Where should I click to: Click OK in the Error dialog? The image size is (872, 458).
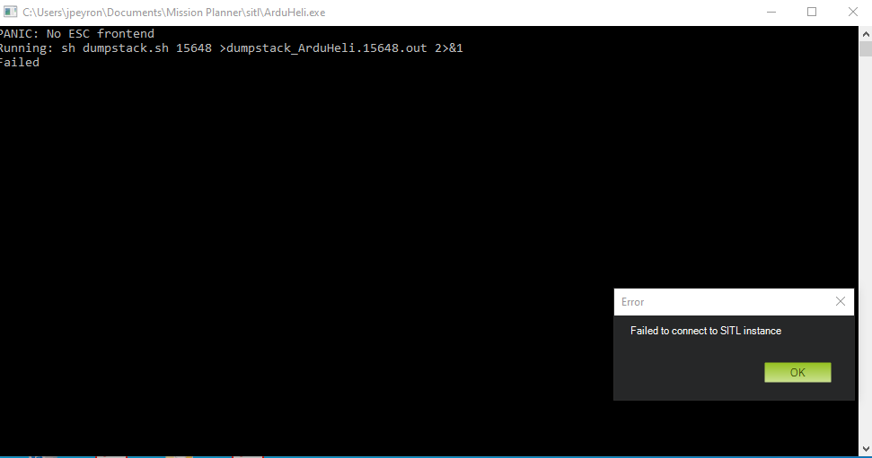[797, 373]
